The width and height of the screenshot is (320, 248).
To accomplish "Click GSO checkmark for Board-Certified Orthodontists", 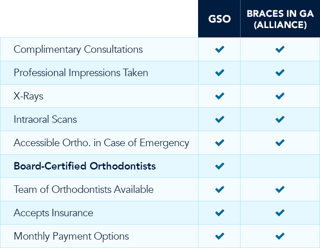I will 220,166.
